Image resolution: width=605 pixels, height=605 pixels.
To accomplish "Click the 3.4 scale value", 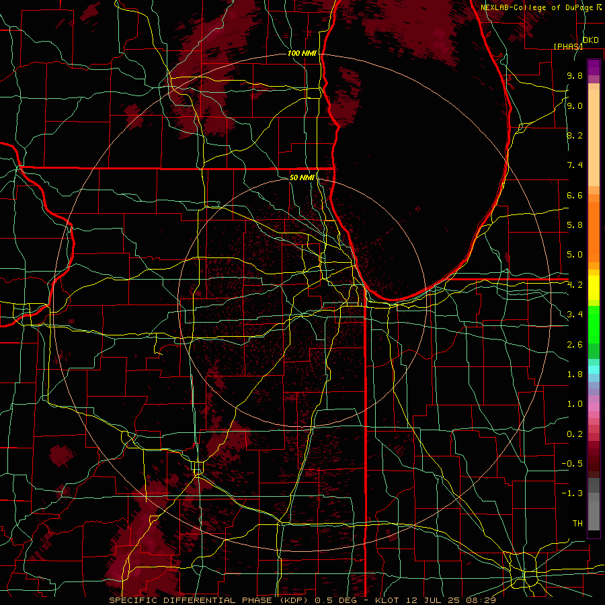I will pos(575,315).
